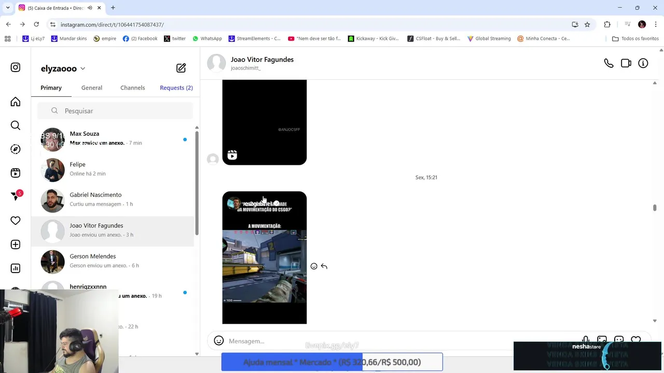The height and width of the screenshot is (373, 664).
Task: Click the Chrome address bar URL
Action: (112, 24)
